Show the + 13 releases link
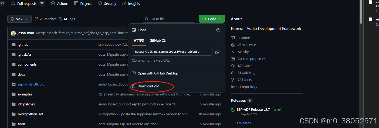 241,123
